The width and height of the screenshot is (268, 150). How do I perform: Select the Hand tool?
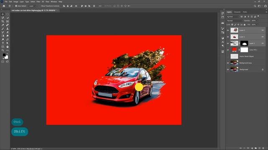[8, 47]
